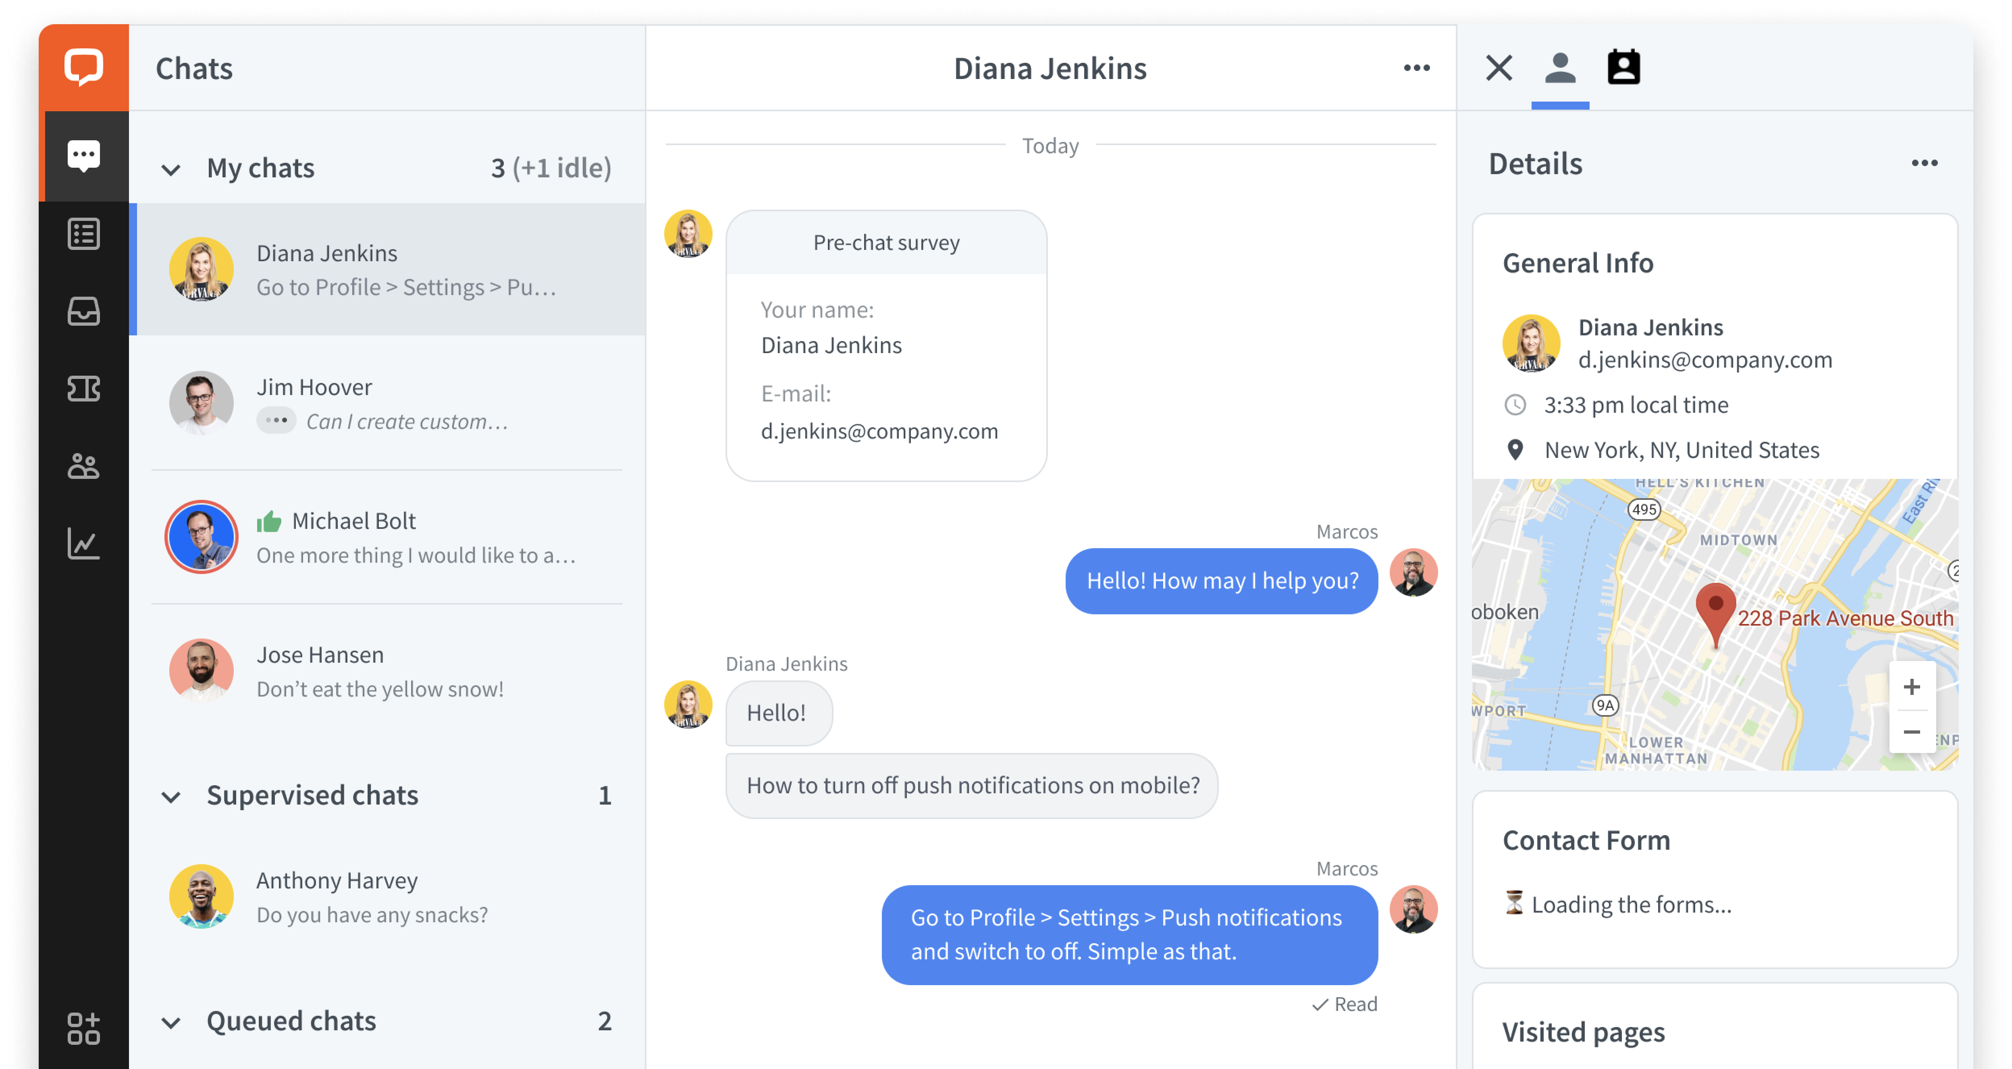Open the Tickets section from the sidebar
Screen dimensions: 2012x1069
84,388
